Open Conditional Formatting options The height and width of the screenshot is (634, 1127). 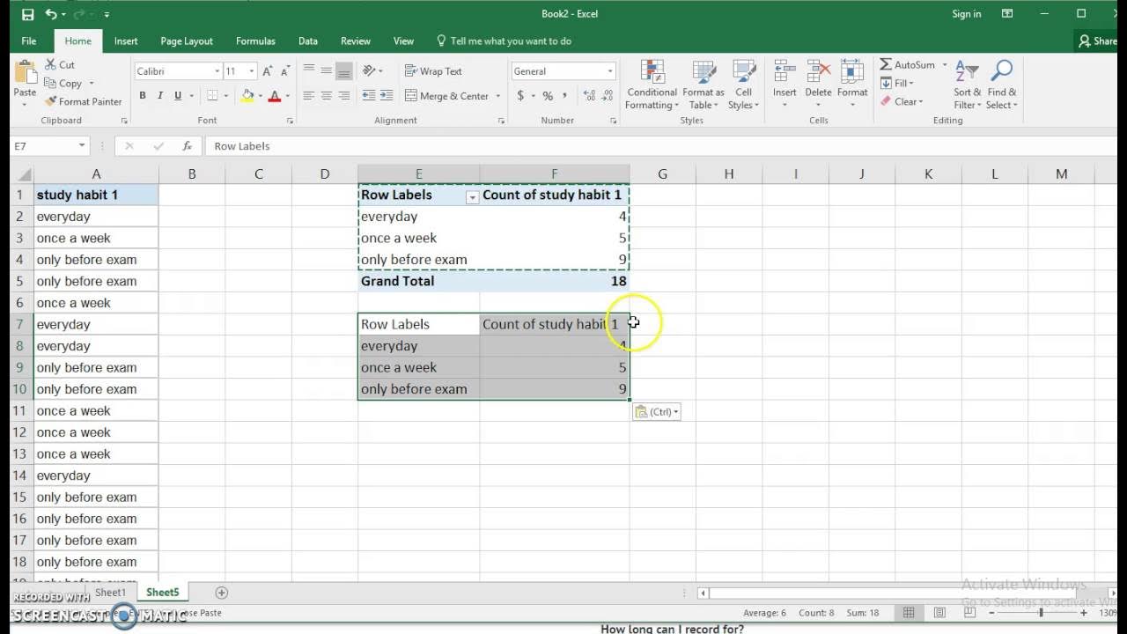[x=652, y=85]
